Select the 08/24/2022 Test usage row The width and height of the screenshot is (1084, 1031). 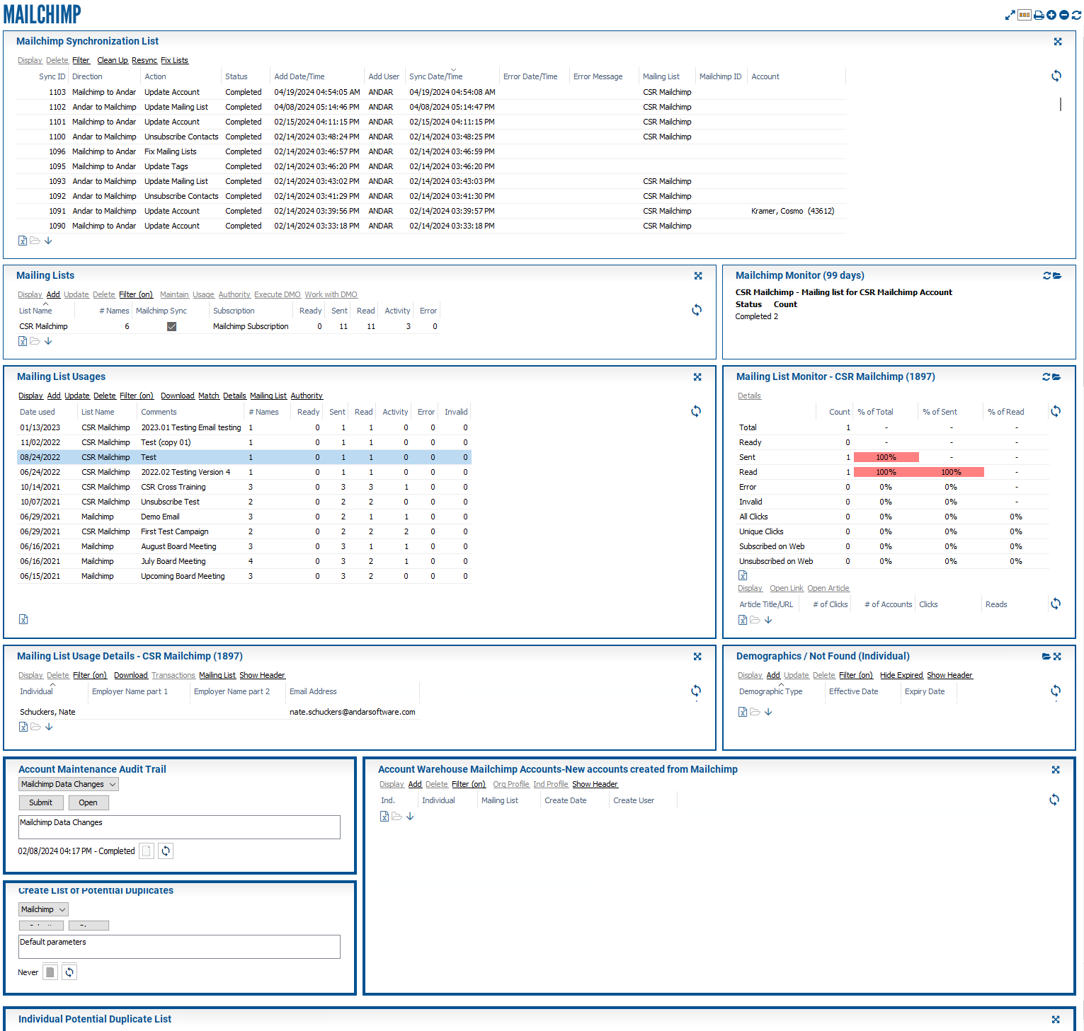(244, 457)
